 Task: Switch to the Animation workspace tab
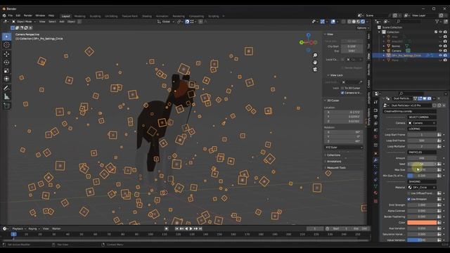162,16
